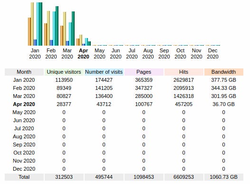Viewport: 250px width, 184px height.
Task: Select the Sep 2020 table row label
Action: pyautogui.click(x=24, y=145)
